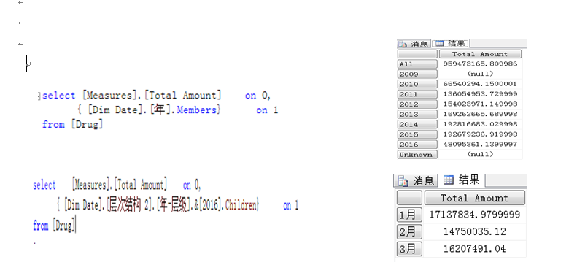The width and height of the screenshot is (577, 265).
Task: Click the Children keyword in the second query
Action: (241, 205)
